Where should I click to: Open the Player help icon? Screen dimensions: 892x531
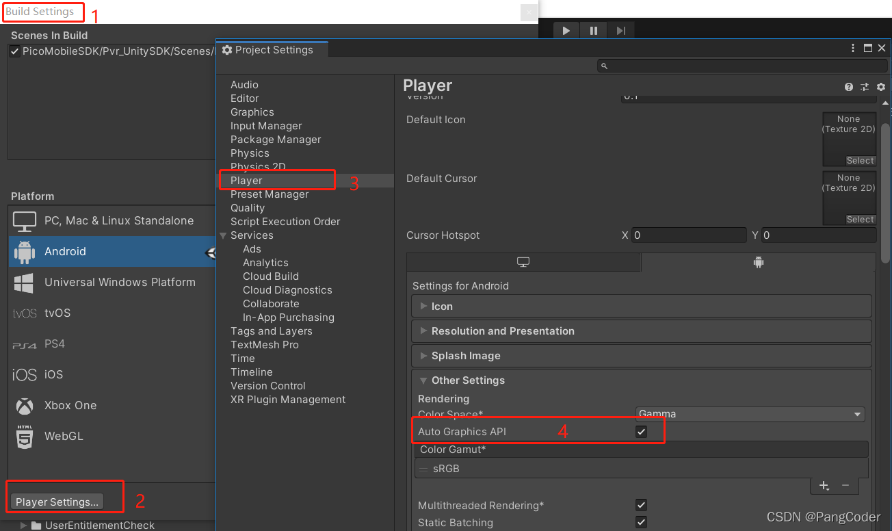click(x=849, y=87)
